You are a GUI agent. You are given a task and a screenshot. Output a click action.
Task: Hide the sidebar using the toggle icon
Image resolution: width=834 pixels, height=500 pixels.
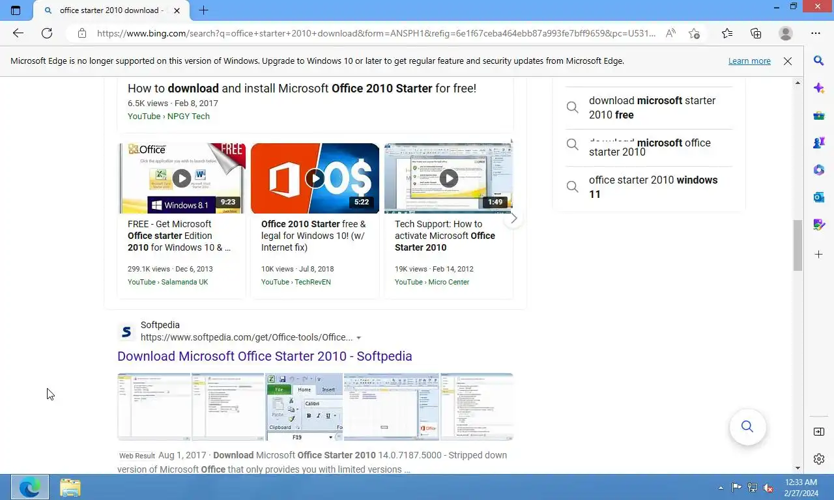pos(819,432)
